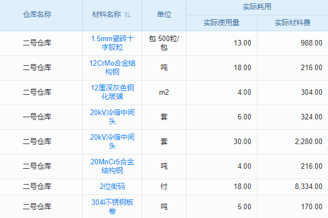Select the 包 500粒/包 unit cell

(164, 43)
